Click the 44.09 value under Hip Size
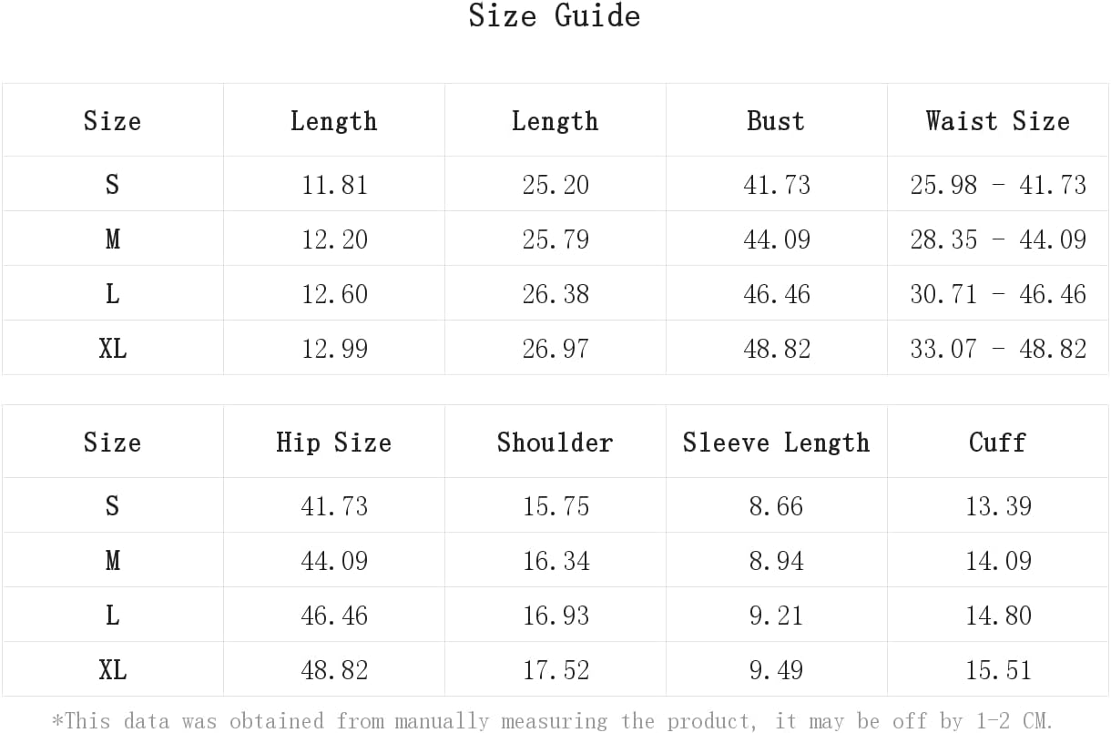The height and width of the screenshot is (733, 1111). 334,560
